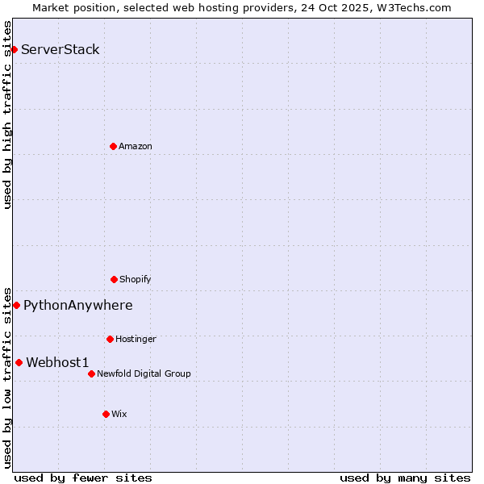Click the 'used by high traffic sites' label

(7, 115)
